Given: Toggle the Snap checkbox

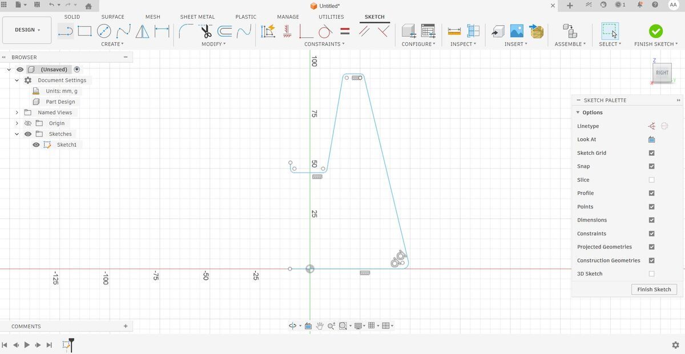Looking at the screenshot, I should pos(651,166).
